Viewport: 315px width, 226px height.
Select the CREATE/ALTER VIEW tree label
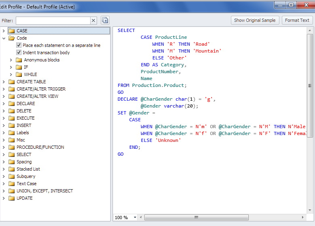tap(37, 97)
